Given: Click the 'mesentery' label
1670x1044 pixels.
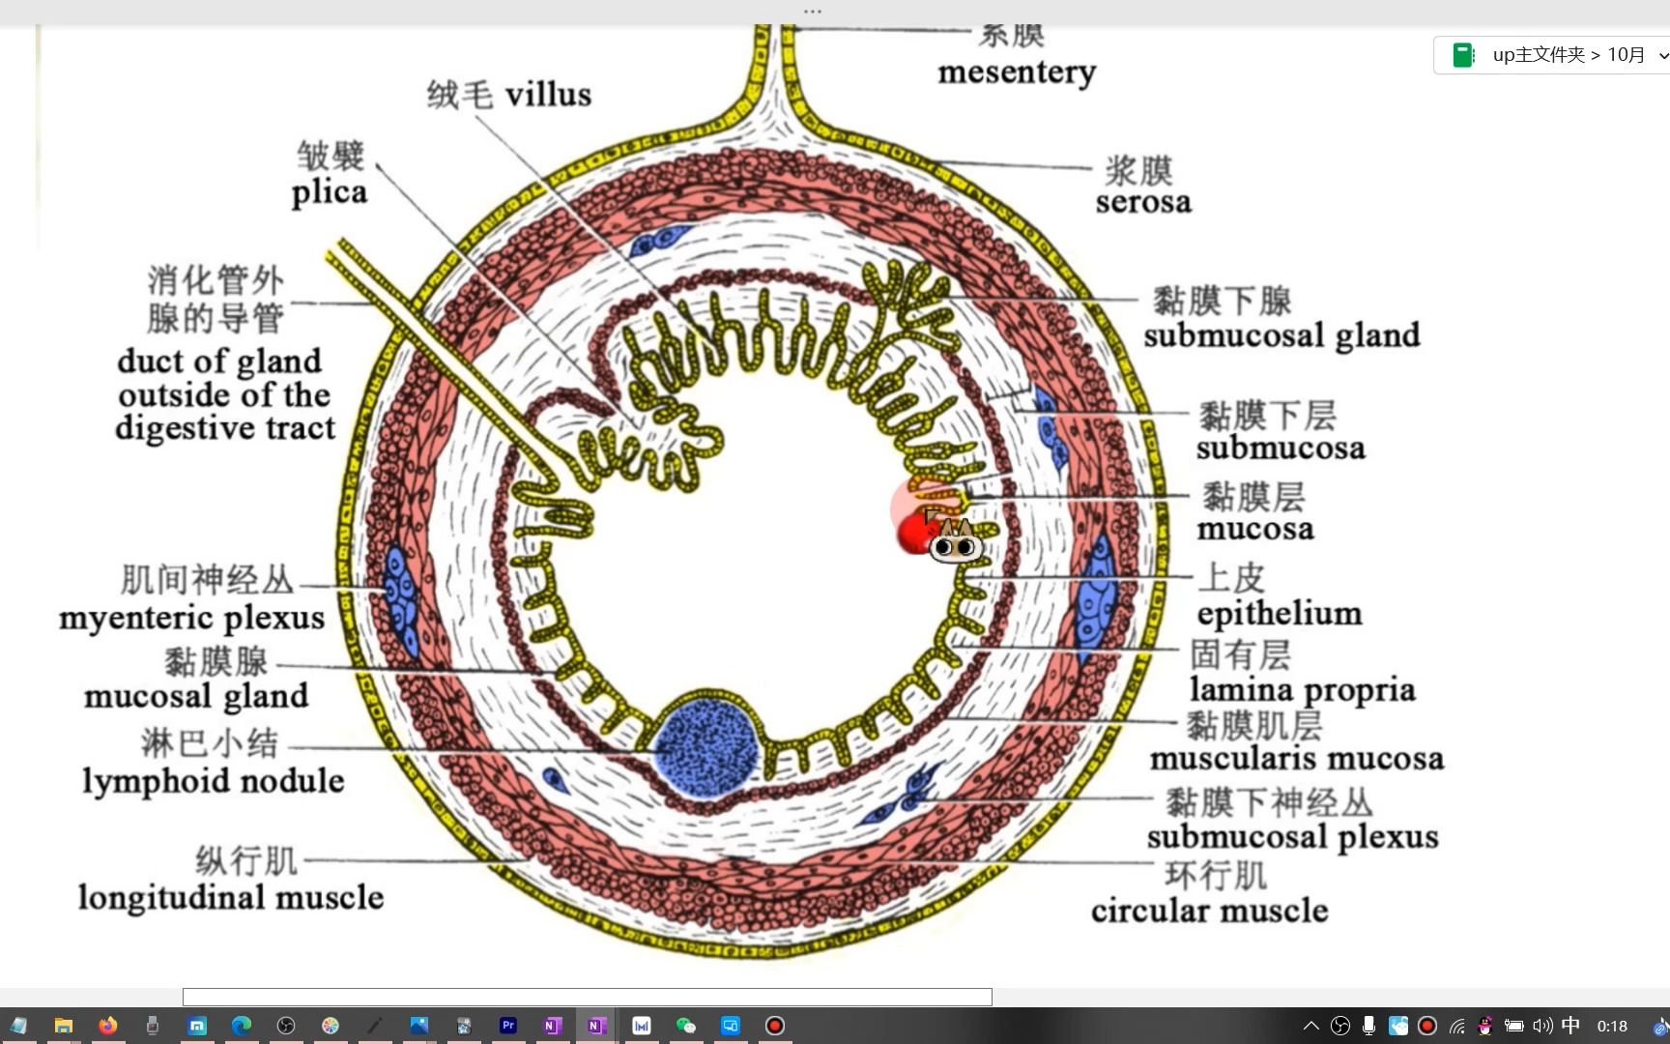Looking at the screenshot, I should pos(1017,72).
